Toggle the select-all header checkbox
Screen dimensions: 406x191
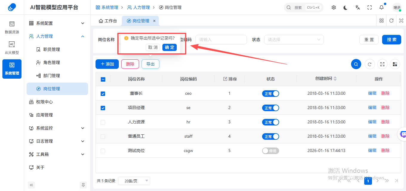pyautogui.click(x=103, y=79)
